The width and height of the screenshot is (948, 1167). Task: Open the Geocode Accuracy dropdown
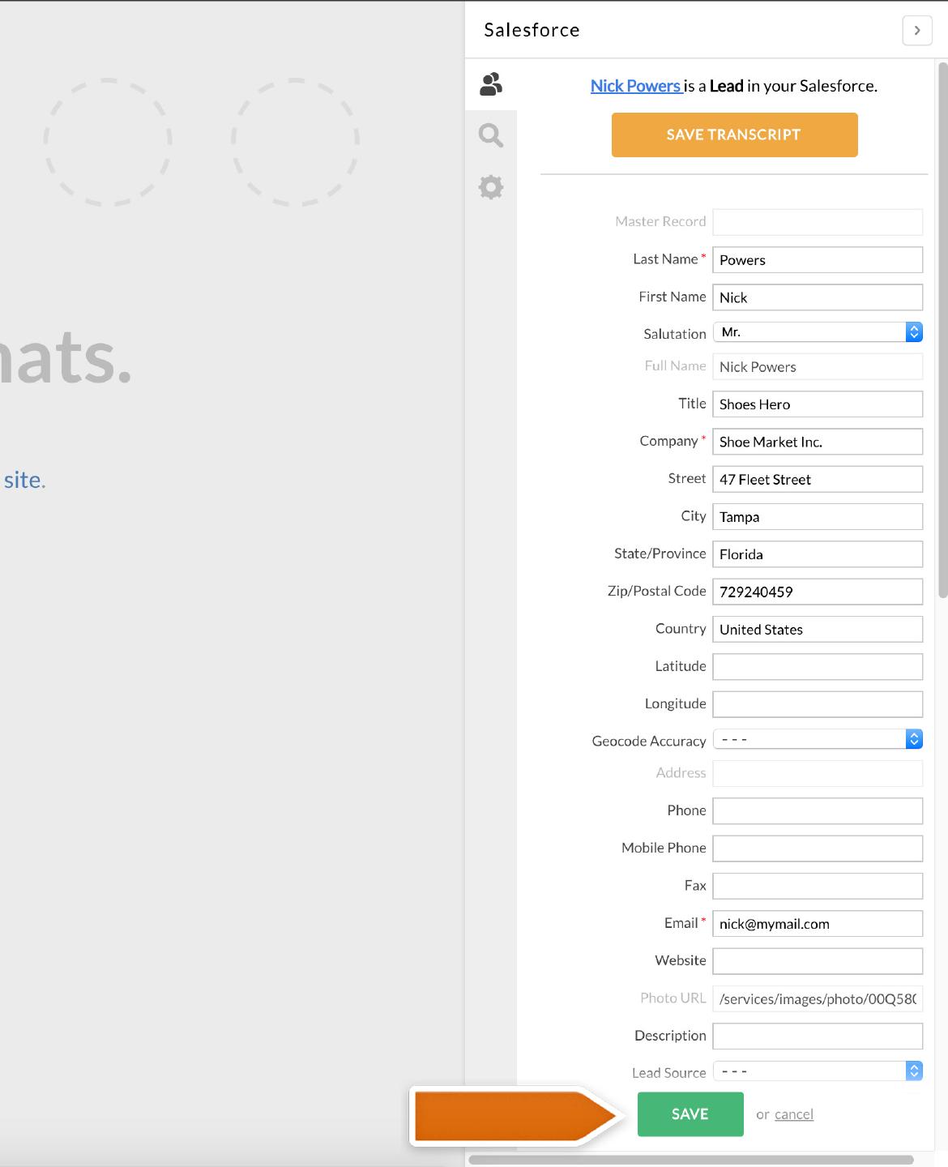pyautogui.click(x=818, y=739)
